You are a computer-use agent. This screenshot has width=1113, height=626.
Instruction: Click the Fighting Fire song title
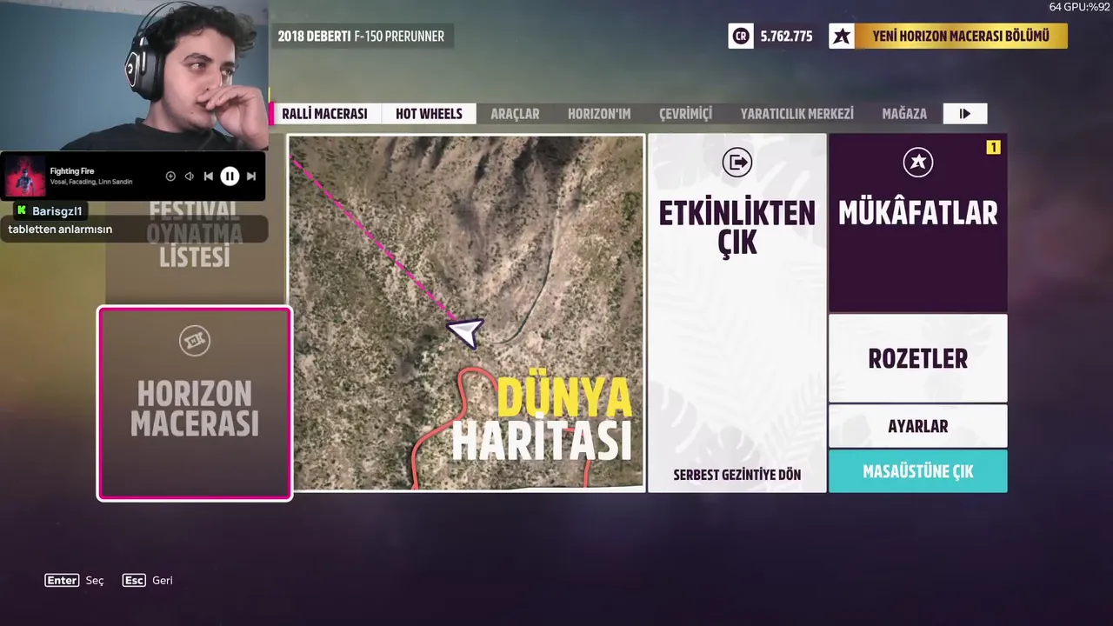click(x=72, y=171)
